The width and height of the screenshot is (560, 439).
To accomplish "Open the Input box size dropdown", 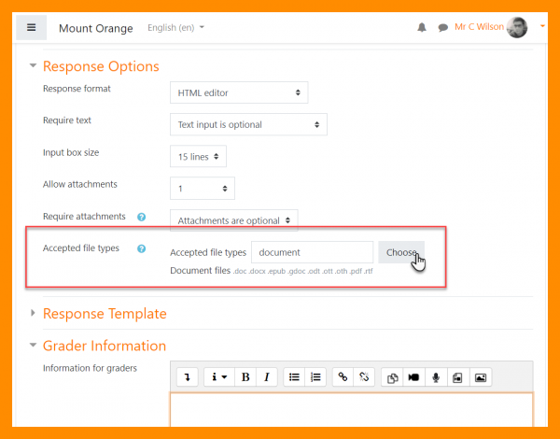I will [x=198, y=156].
